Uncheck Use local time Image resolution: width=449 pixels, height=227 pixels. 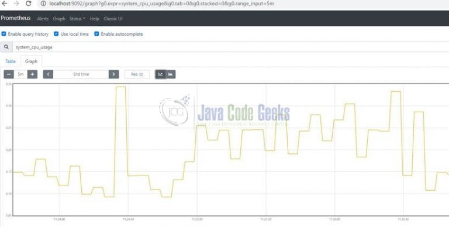[56, 34]
